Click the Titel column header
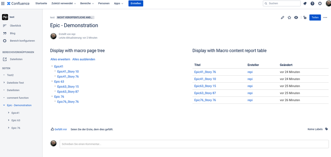Image resolution: width=331 pixels, height=157 pixels. tap(197, 65)
